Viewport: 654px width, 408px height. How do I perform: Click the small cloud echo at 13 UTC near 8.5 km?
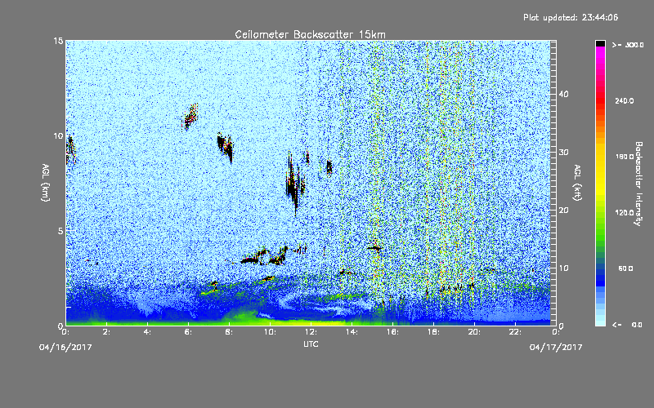329,167
